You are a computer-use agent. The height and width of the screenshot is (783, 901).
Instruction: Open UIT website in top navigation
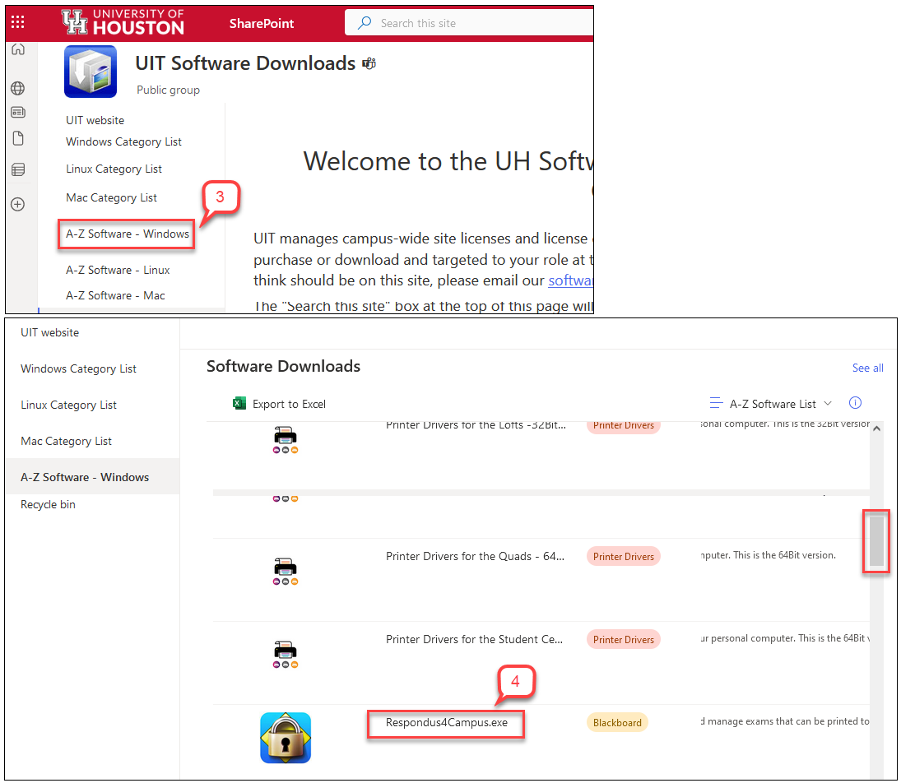click(x=95, y=120)
